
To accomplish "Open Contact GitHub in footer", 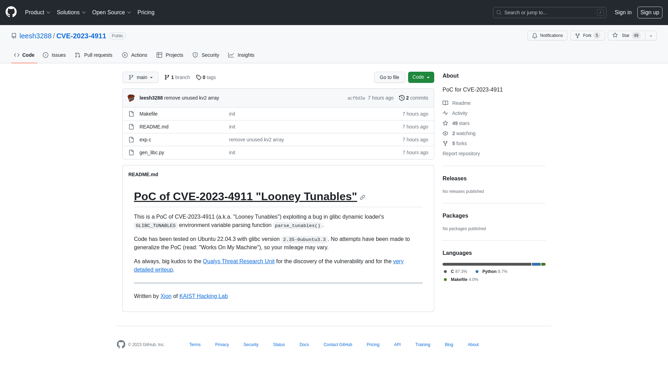I will [x=338, y=345].
